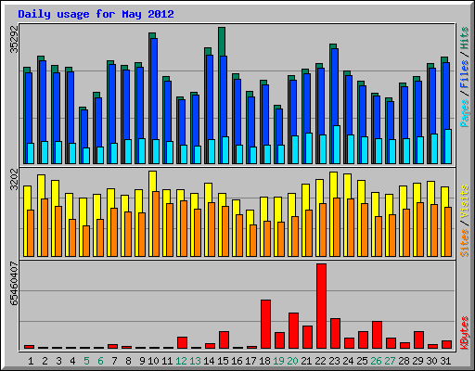Select the blue Files bar for day 10
This screenshot has height=371, width=475.
point(154,89)
